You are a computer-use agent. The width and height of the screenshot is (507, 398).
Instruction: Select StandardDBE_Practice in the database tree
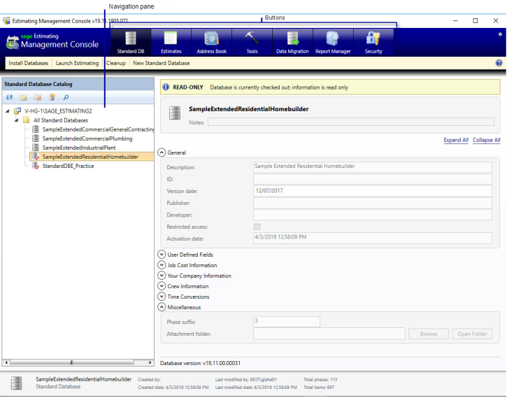68,166
